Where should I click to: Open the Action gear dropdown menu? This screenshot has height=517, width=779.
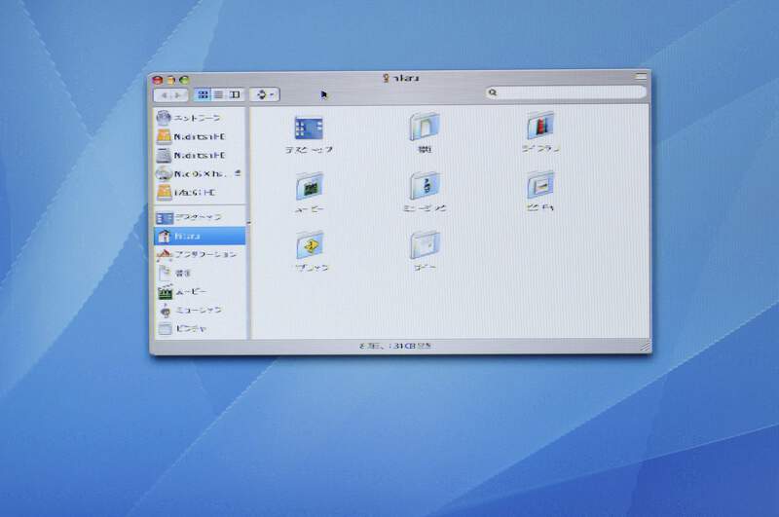[264, 94]
